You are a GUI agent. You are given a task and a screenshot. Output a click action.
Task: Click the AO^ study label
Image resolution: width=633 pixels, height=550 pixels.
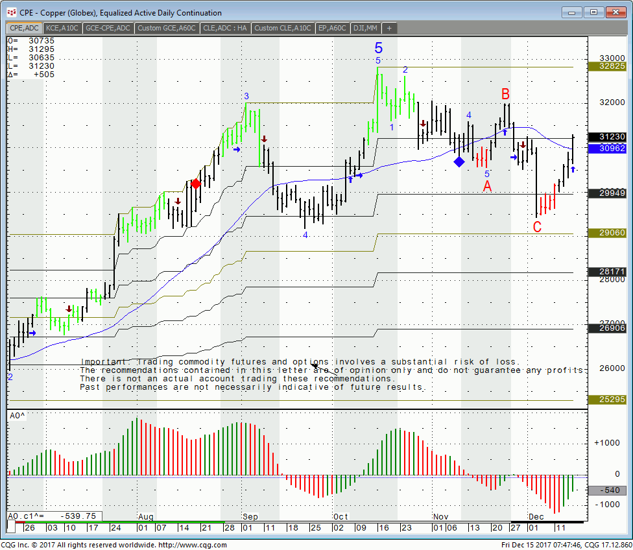click(x=16, y=415)
